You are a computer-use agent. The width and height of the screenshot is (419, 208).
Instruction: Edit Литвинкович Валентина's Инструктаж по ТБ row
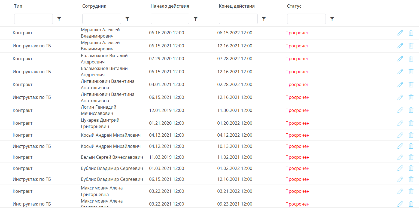[400, 97]
